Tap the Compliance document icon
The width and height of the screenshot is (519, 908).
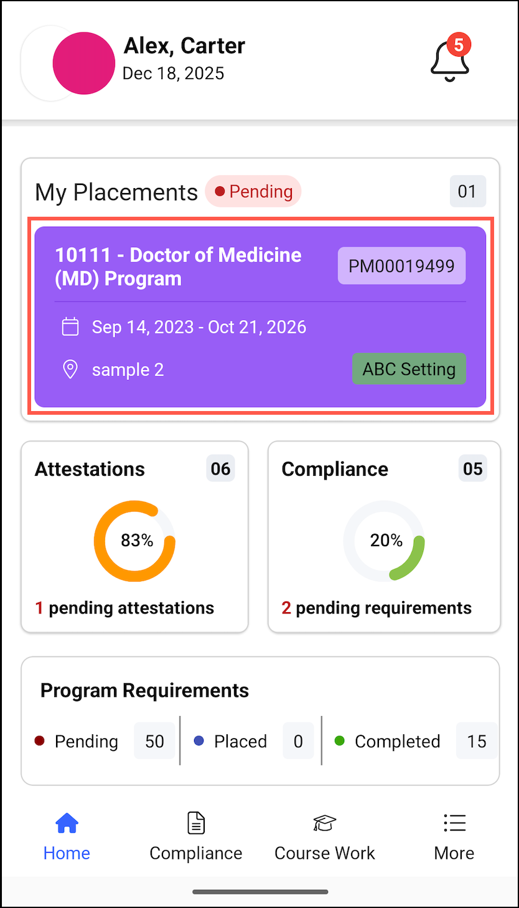click(196, 823)
